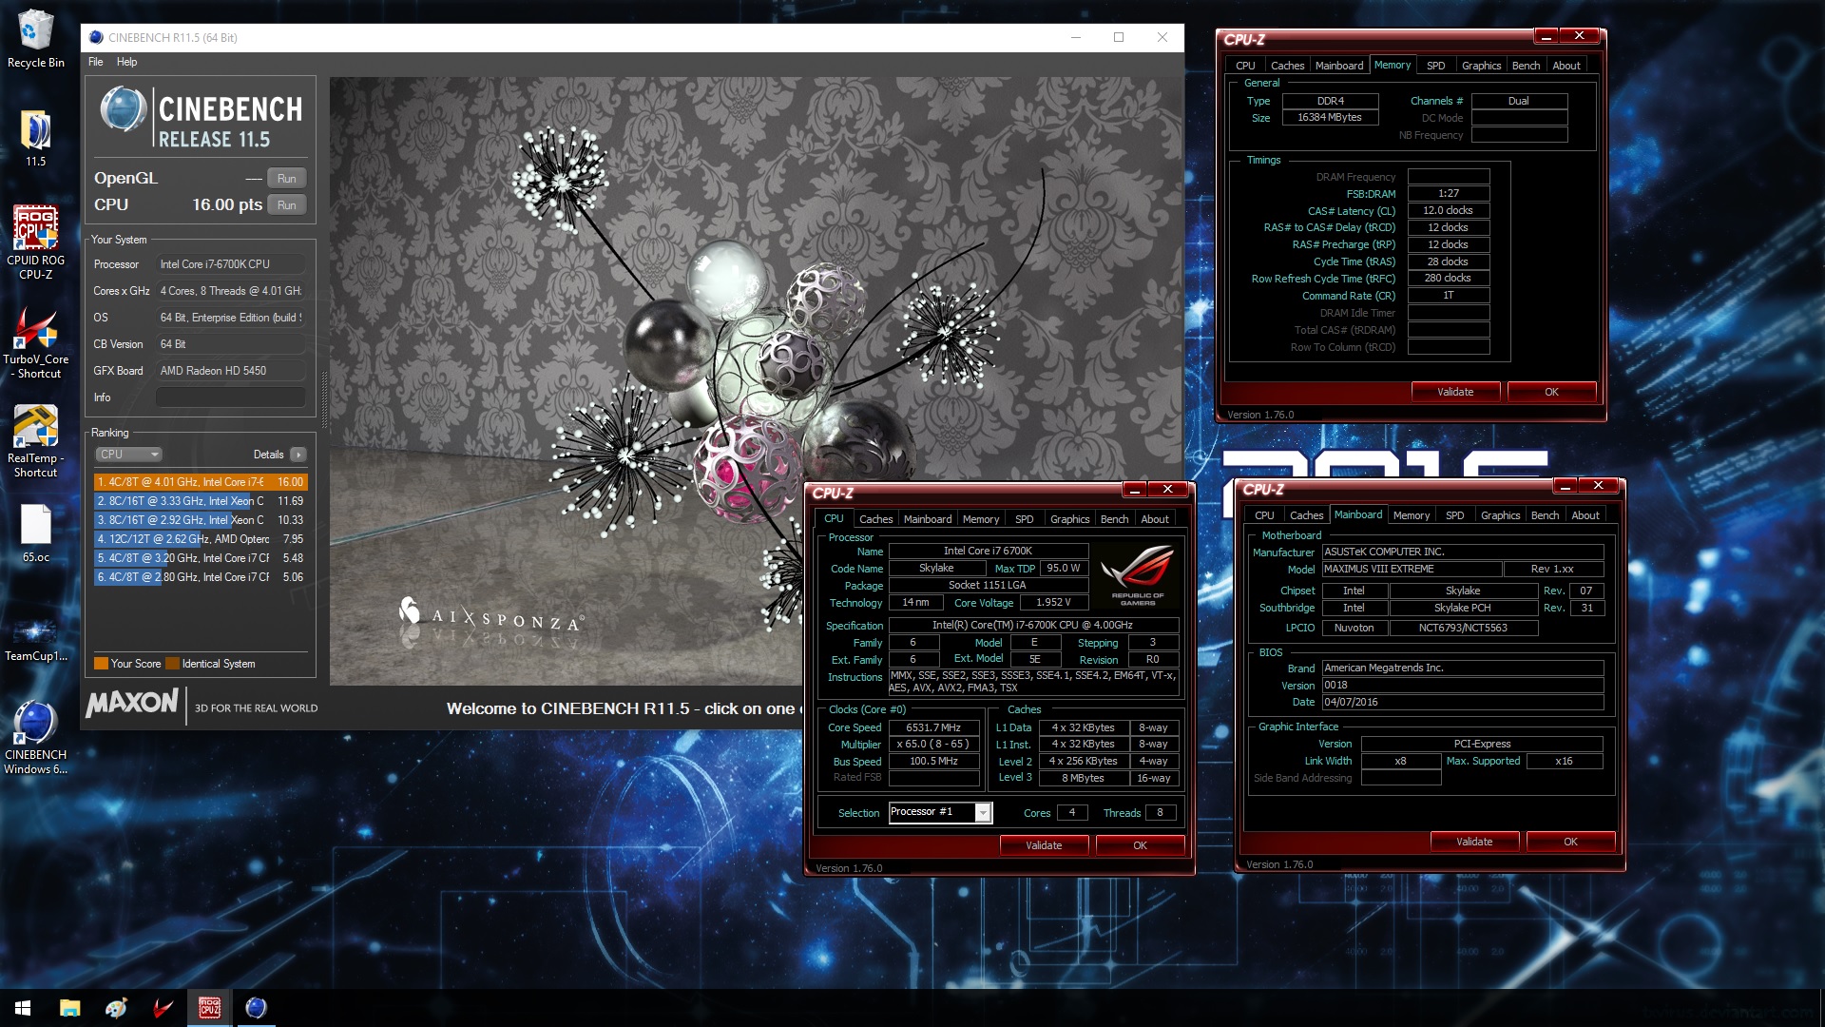Viewport: 1825px width, 1027px height.
Task: Click the Cinebench globe logo
Action: coord(124,108)
